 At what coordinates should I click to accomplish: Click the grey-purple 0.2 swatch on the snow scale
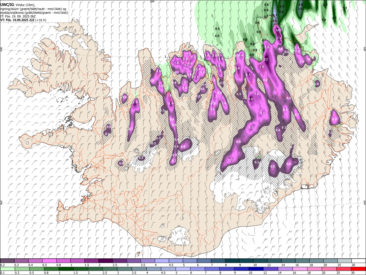point(7,261)
